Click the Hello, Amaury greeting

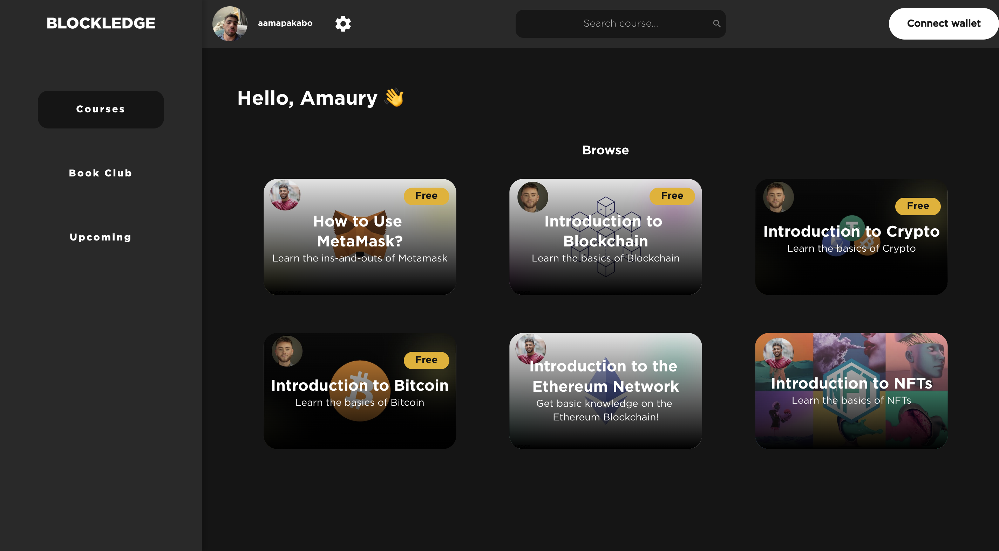click(x=320, y=98)
